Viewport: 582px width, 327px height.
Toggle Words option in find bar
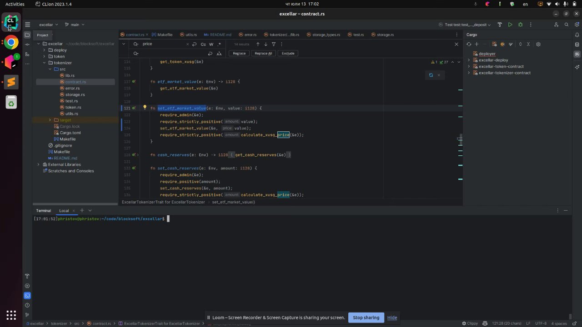[211, 44]
